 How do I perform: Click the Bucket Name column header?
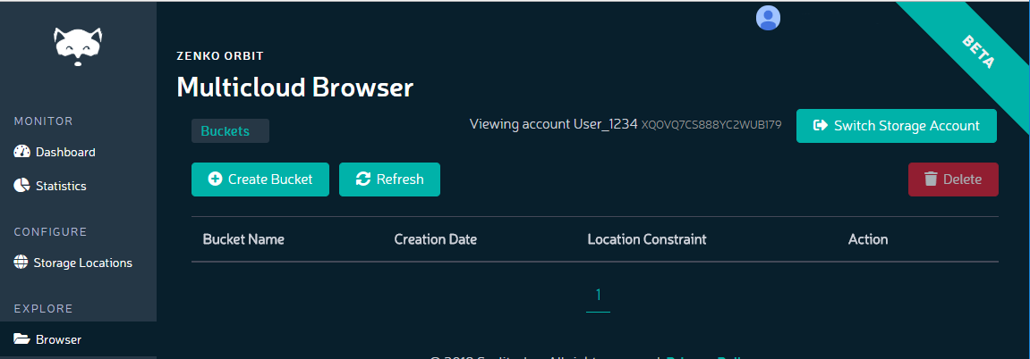243,239
